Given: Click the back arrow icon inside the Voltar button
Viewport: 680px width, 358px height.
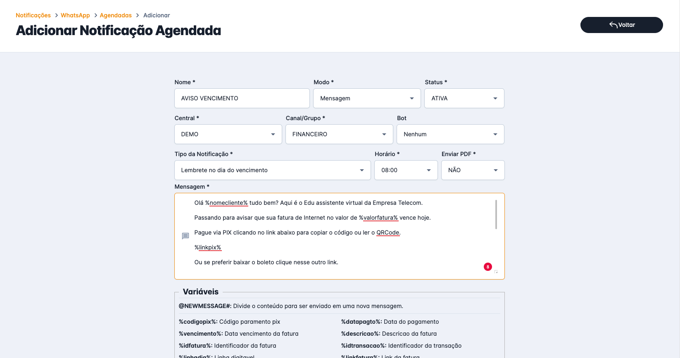Looking at the screenshot, I should [613, 24].
